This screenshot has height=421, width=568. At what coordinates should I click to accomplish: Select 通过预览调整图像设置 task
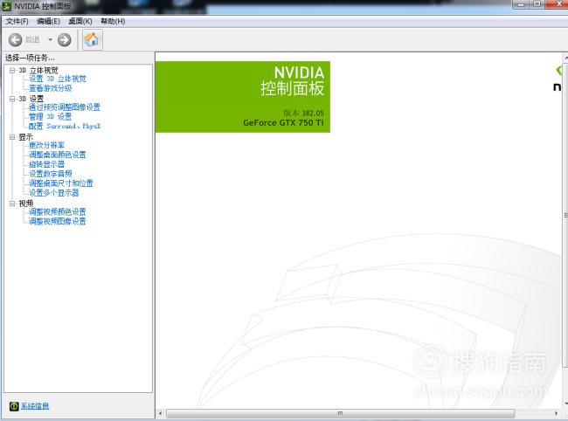pos(64,107)
